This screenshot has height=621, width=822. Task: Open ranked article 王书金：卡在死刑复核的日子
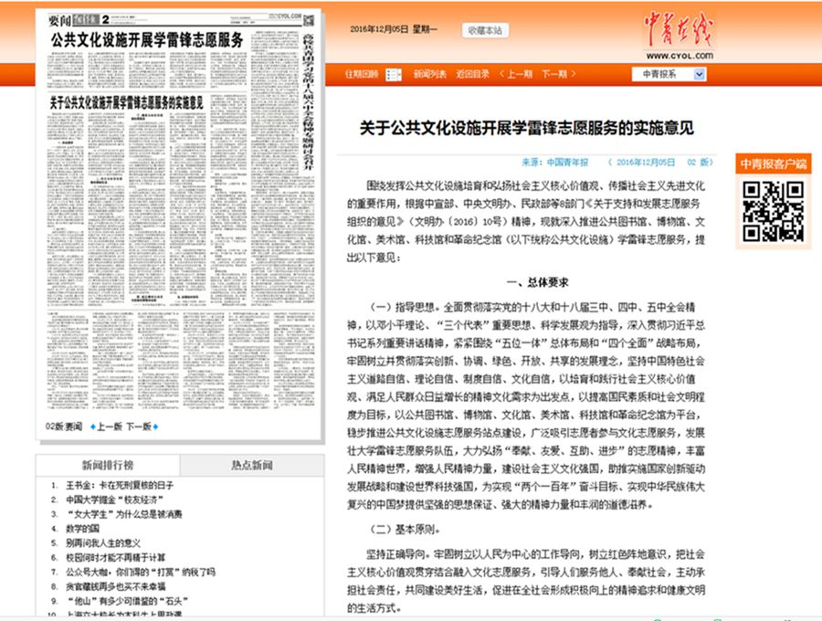click(120, 485)
